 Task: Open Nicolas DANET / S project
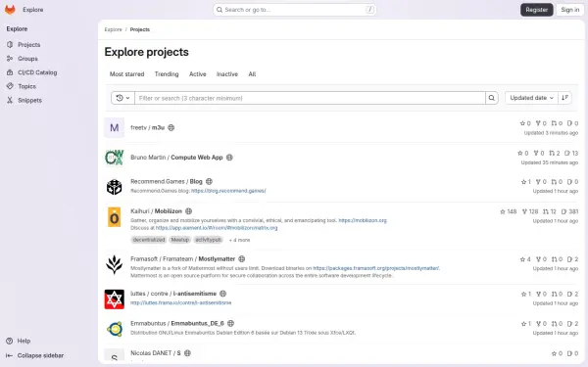pos(155,352)
